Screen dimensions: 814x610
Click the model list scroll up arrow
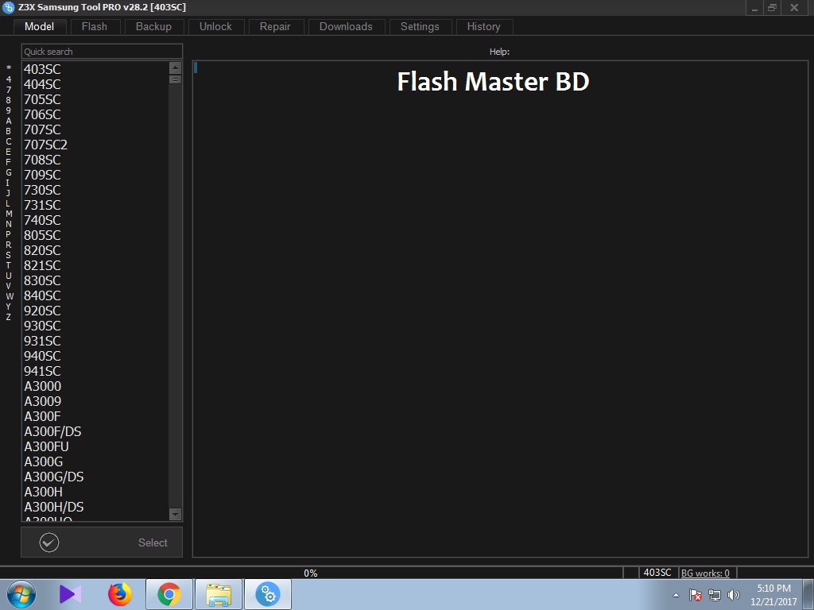click(175, 68)
